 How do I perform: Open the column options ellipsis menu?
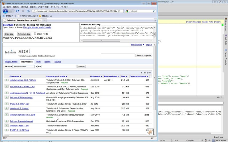click(x=151, y=76)
